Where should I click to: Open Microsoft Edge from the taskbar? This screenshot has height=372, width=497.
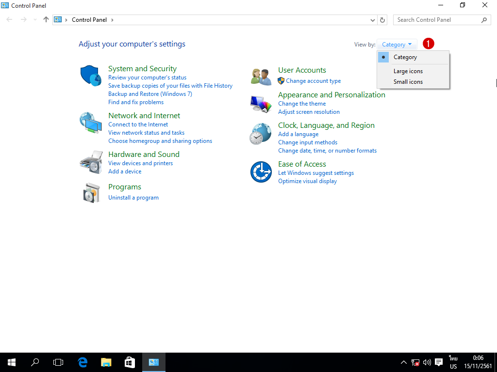tap(83, 362)
